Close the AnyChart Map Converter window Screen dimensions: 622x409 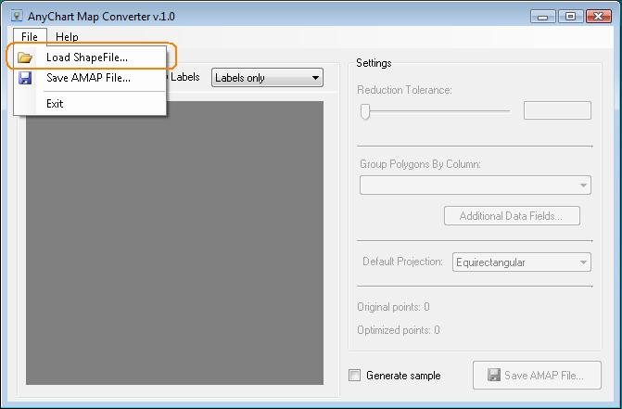[x=597, y=16]
